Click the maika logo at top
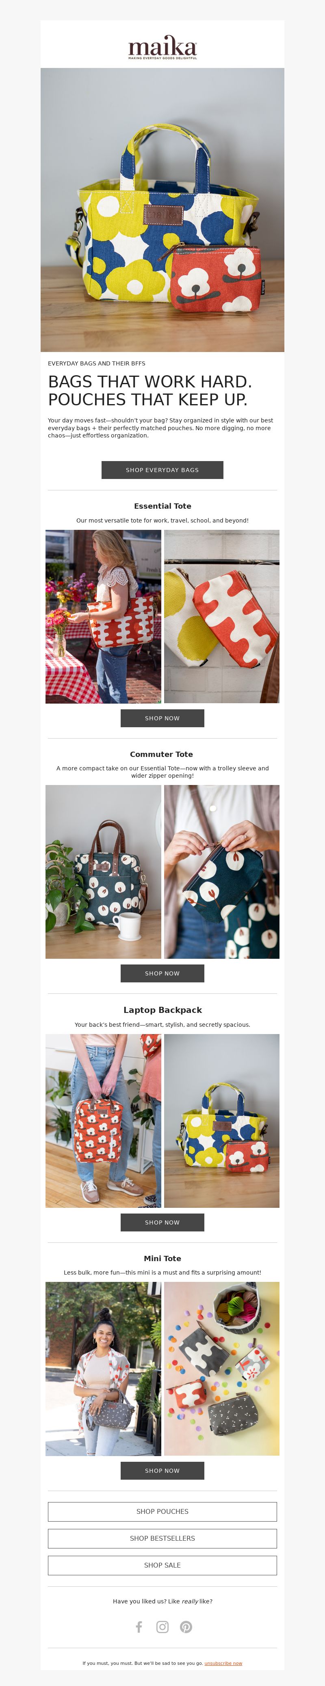325x1686 pixels. coord(162,48)
